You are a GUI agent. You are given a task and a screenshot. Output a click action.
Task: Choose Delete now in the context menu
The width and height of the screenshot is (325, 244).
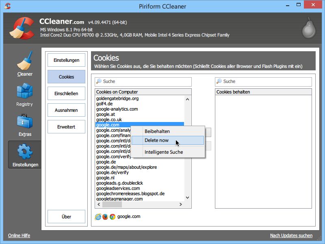(x=168, y=140)
